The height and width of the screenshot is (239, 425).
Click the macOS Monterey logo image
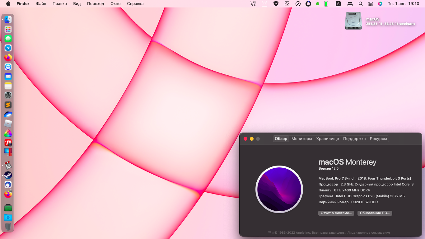(x=279, y=189)
